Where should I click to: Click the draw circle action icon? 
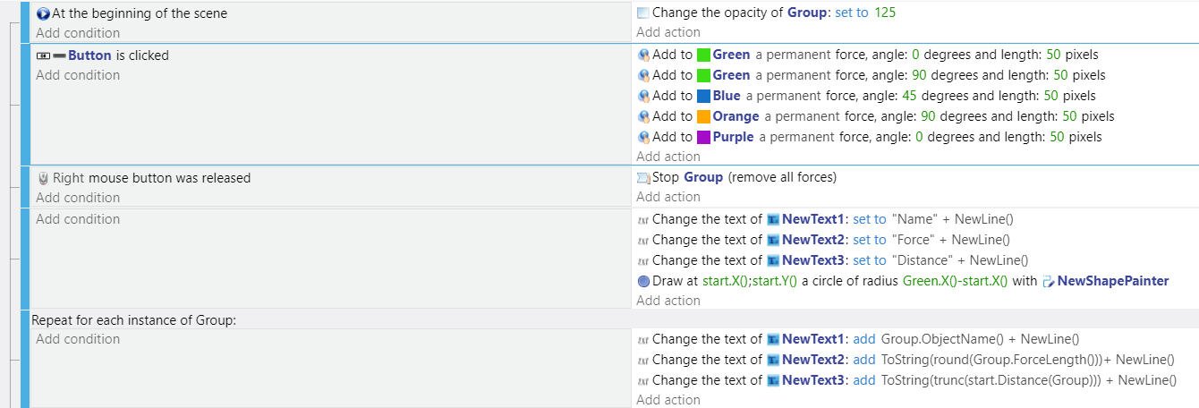click(x=643, y=281)
